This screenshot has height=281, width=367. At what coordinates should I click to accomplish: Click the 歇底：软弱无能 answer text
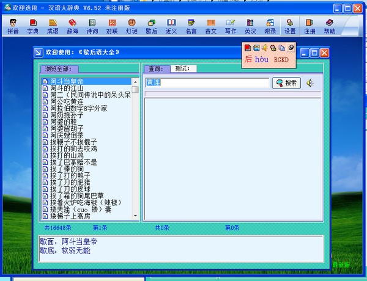tap(65, 251)
